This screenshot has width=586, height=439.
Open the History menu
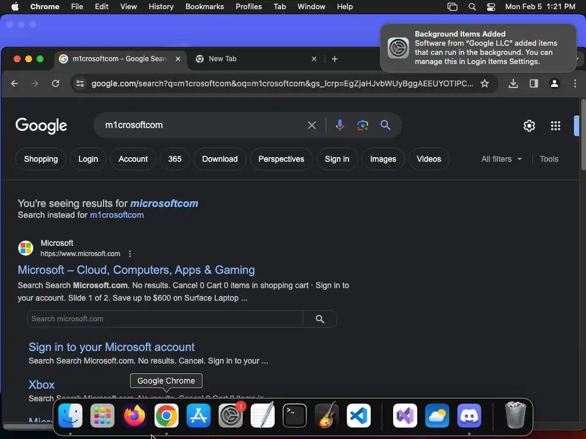click(x=161, y=7)
